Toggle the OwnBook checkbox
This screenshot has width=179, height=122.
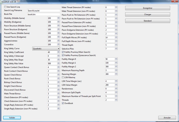(x=63, y=103)
